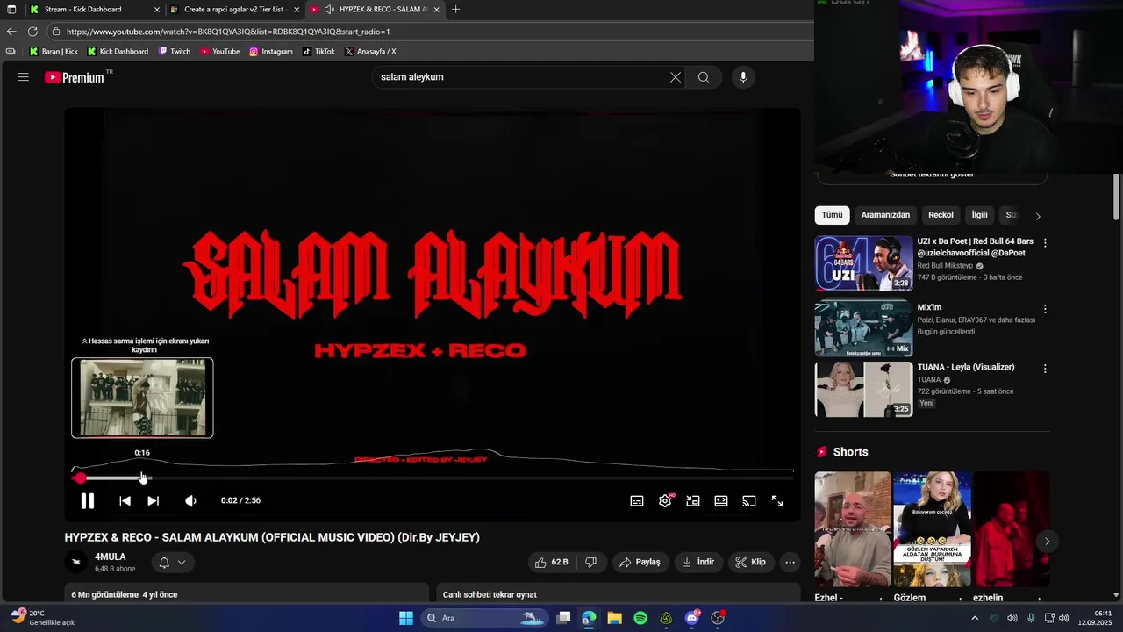Open UZI x Da Poet 64 Bars thumbnail

864,263
